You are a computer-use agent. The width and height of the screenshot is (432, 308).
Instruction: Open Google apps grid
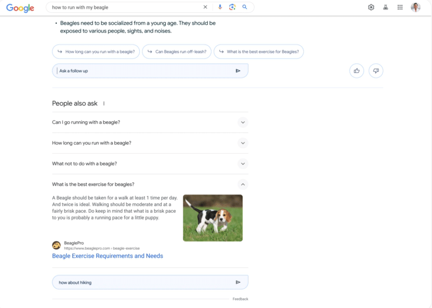coord(400,7)
